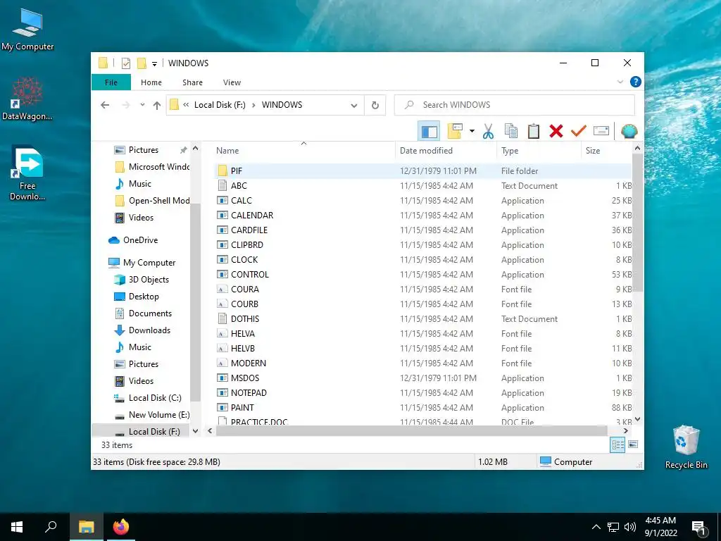Open recent locations dropdown arrow
This screenshot has width=721, height=541.
tap(142, 105)
